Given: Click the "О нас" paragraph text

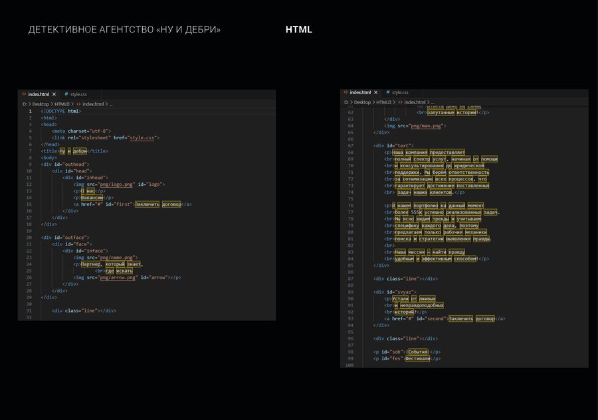Looking at the screenshot, I should [x=88, y=191].
